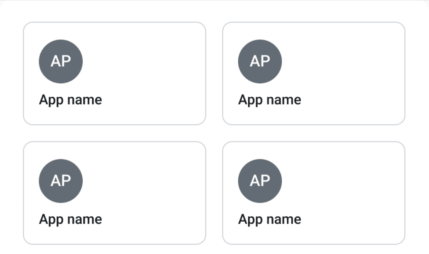
Task: Open the top-left App name link
Action: (x=70, y=99)
